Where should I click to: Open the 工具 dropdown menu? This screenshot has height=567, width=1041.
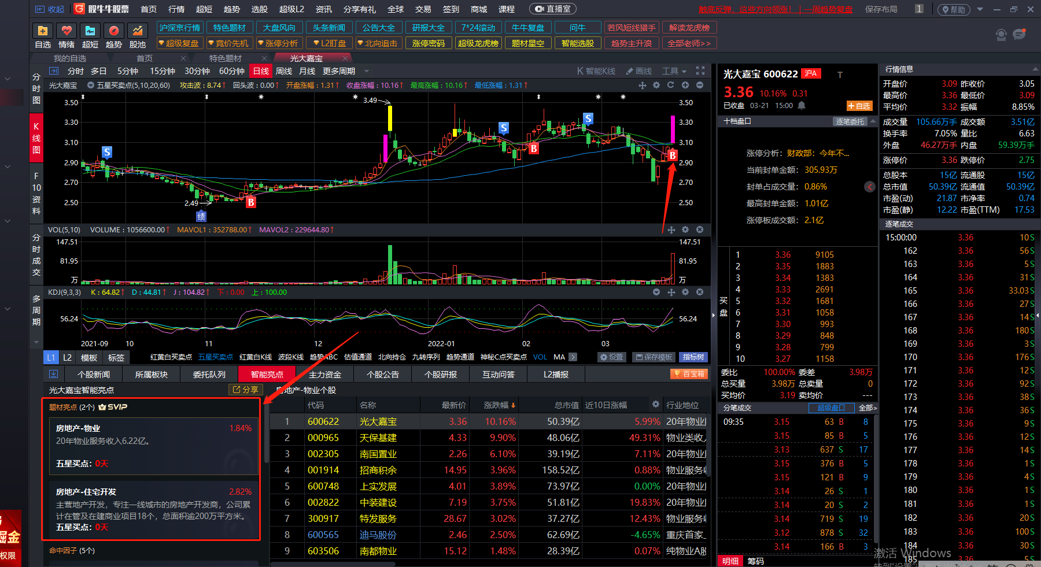pos(674,71)
